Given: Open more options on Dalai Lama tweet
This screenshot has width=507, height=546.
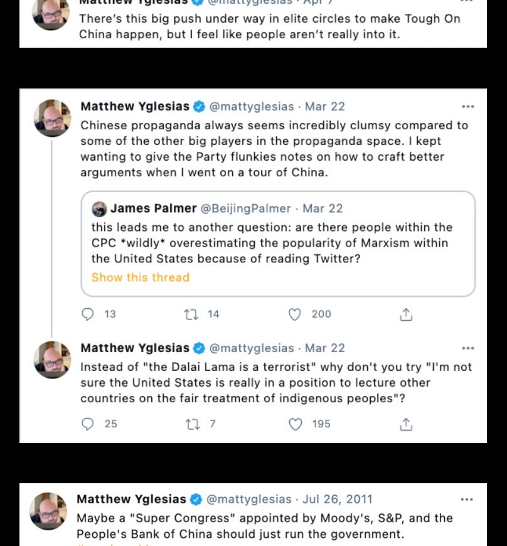Looking at the screenshot, I should click(x=467, y=348).
